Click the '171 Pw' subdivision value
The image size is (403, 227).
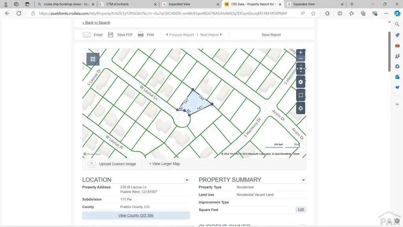(126, 199)
